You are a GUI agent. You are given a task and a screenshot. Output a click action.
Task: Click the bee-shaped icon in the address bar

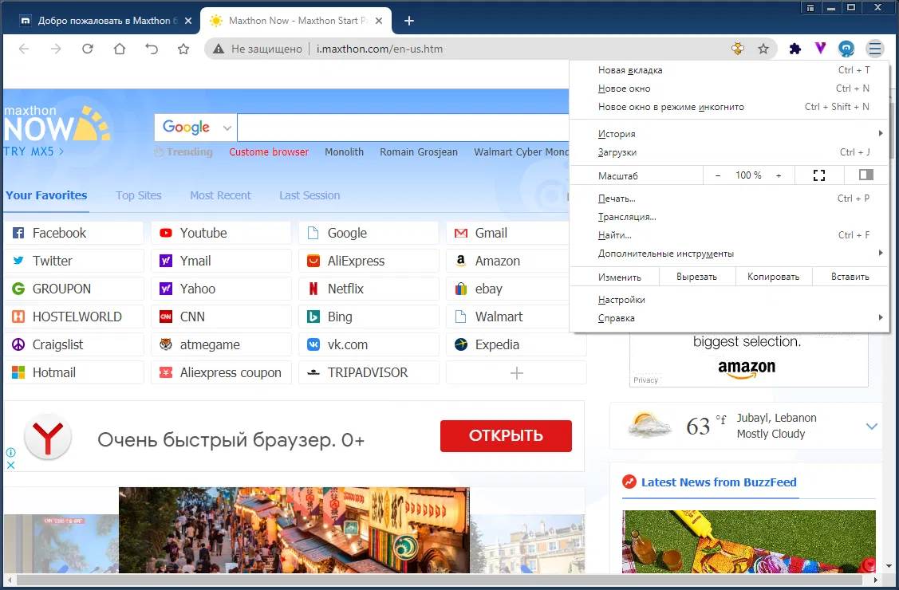(x=738, y=49)
